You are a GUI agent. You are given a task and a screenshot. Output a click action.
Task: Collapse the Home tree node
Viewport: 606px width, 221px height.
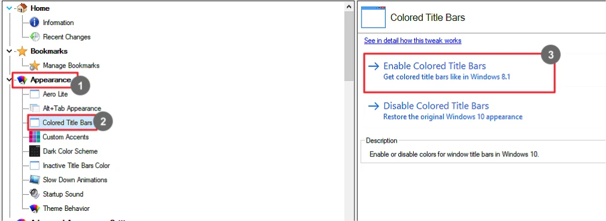(10, 8)
